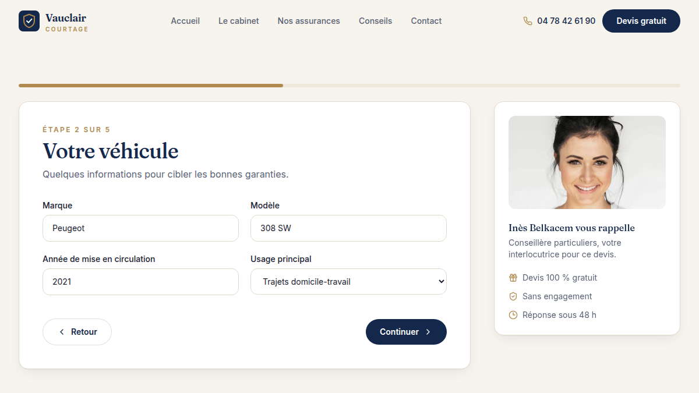Click the Année de mise en circulation label
This screenshot has height=393, width=699.
99,259
